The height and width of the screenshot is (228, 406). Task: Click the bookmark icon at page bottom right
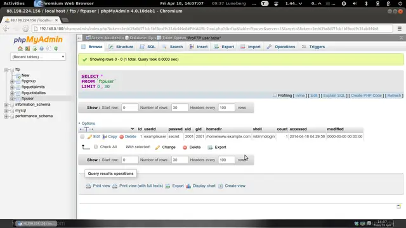point(399,206)
